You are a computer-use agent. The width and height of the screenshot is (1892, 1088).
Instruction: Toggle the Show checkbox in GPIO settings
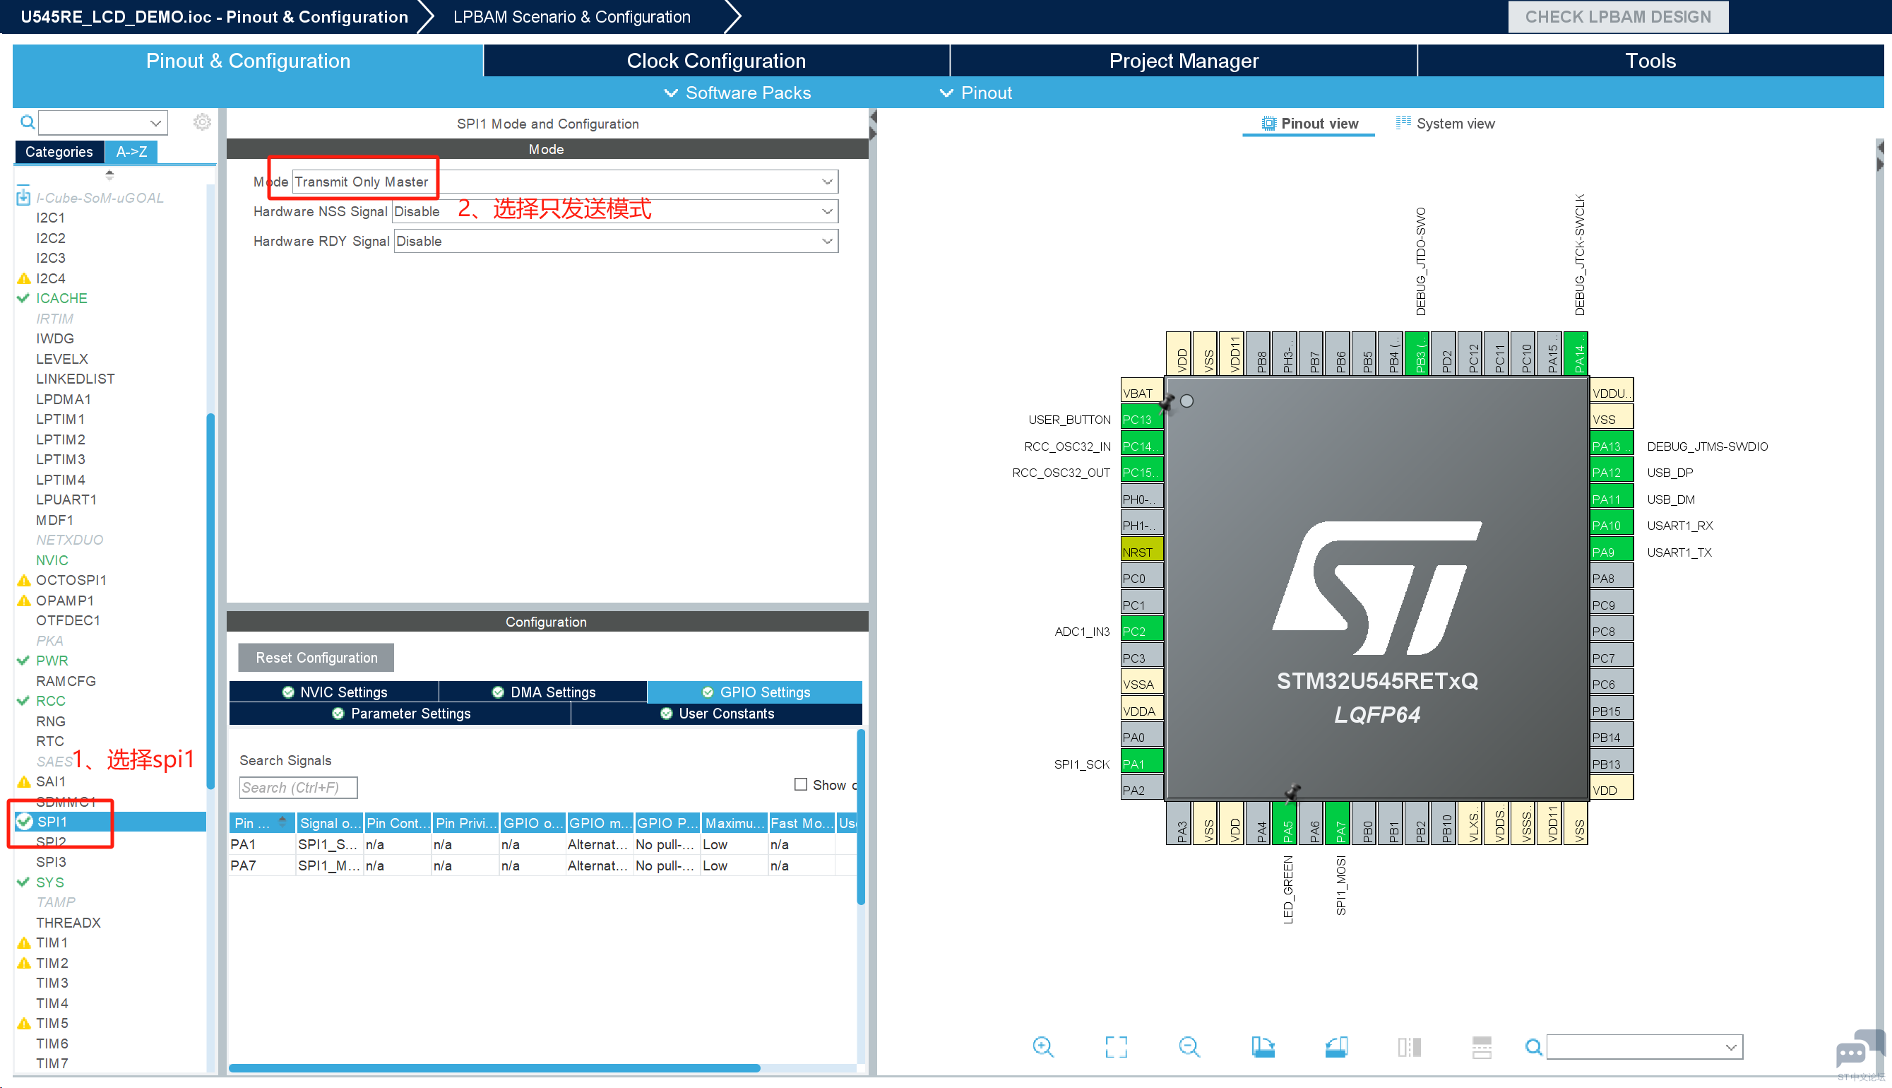click(801, 784)
